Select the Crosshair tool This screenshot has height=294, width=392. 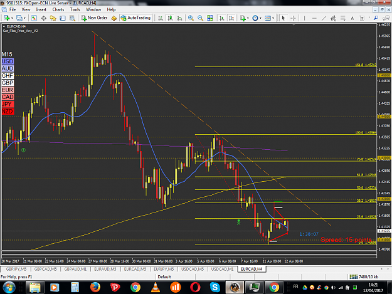[293, 18]
